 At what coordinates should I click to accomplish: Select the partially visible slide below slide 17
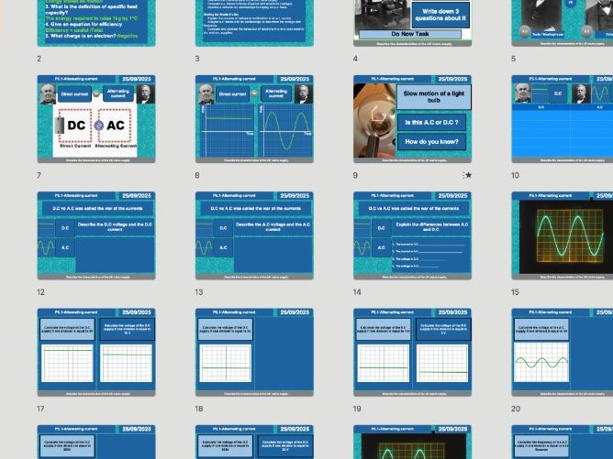pyautogui.click(x=96, y=442)
